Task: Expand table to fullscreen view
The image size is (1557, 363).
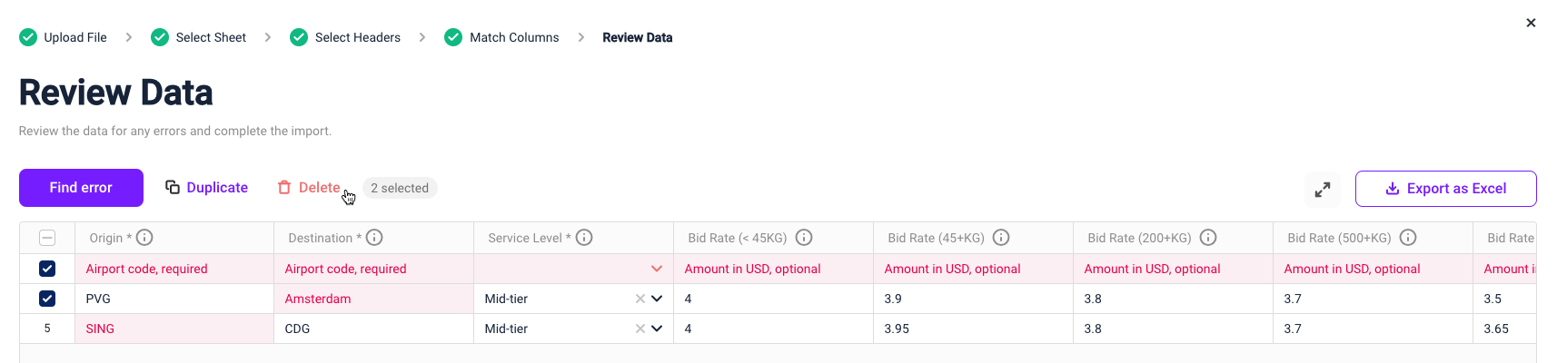Action: click(1323, 189)
